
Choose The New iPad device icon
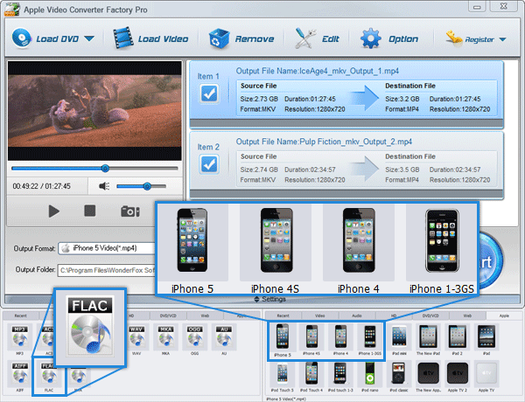pyautogui.click(x=428, y=340)
